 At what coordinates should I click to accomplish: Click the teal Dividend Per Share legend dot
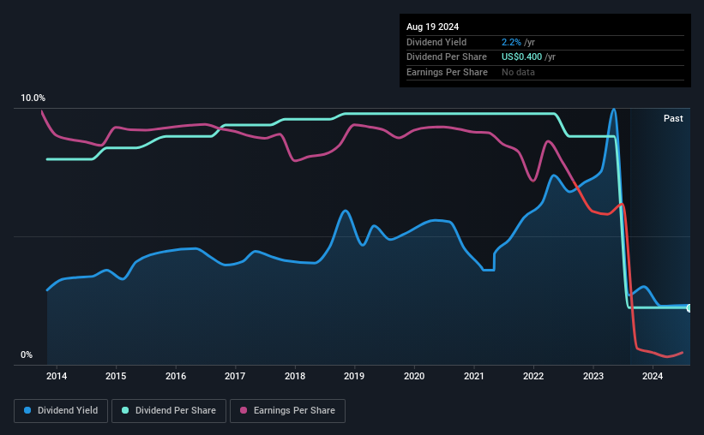point(125,410)
